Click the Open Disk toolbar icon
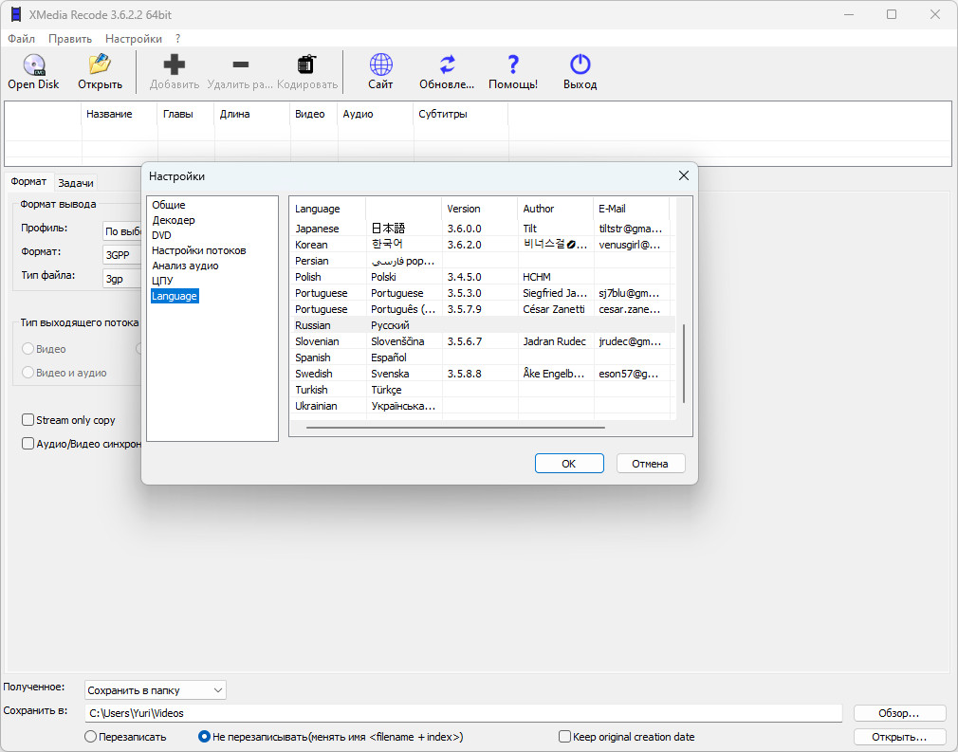Viewport: 958px width, 752px height. click(x=33, y=65)
